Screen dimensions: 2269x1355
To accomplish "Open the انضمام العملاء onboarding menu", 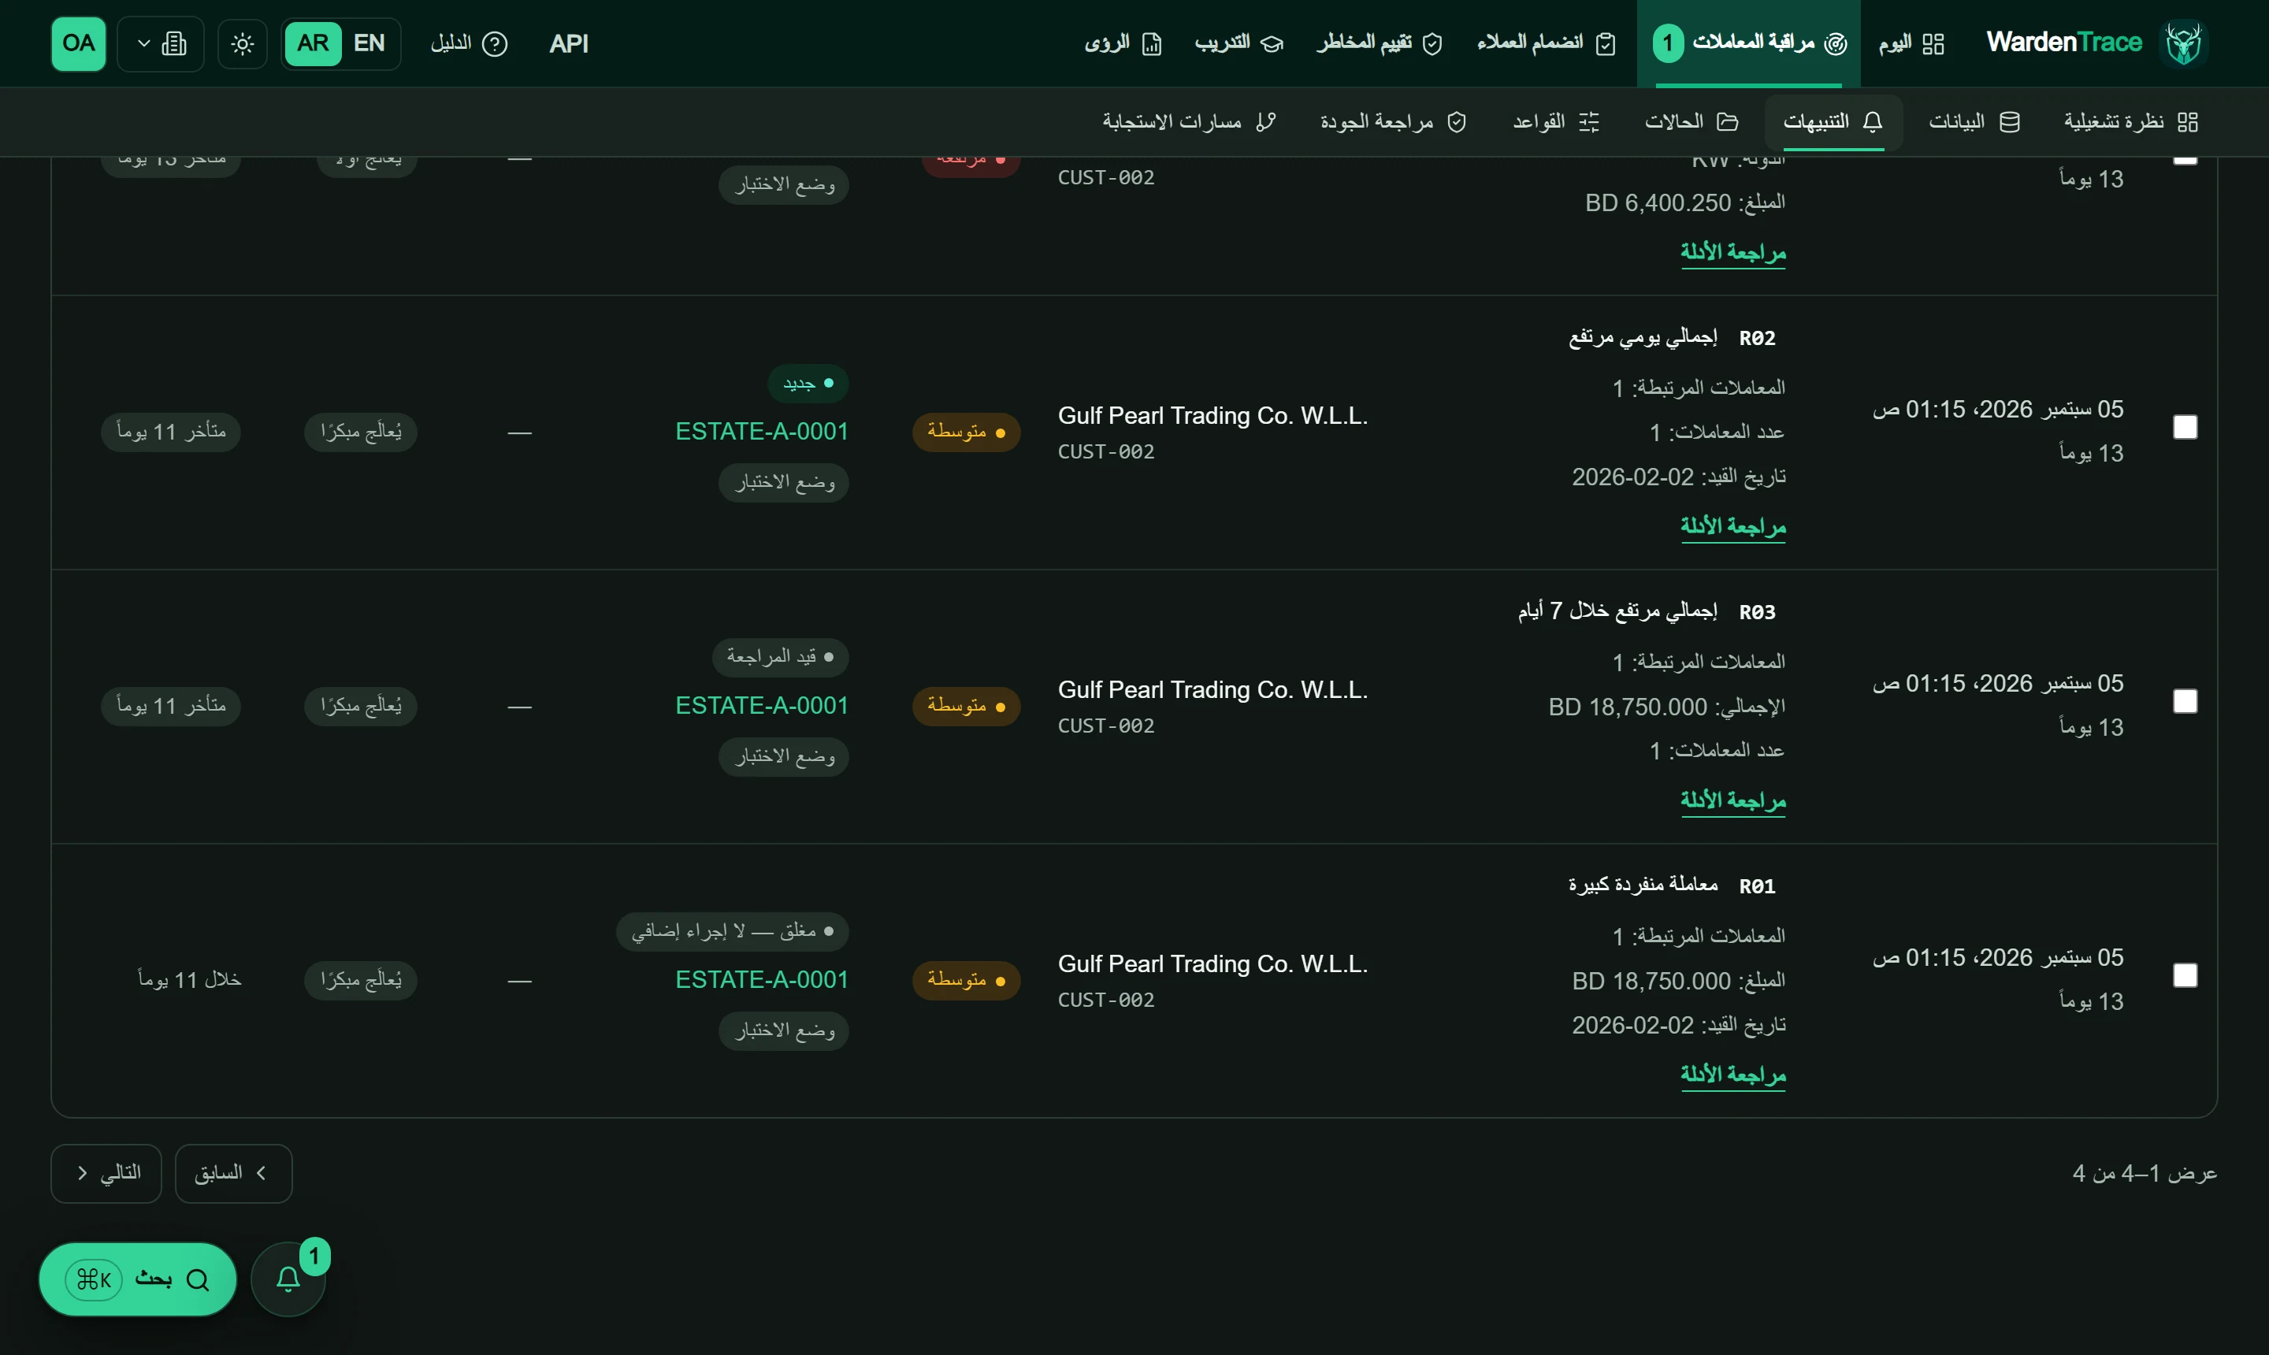I will pyautogui.click(x=1546, y=44).
